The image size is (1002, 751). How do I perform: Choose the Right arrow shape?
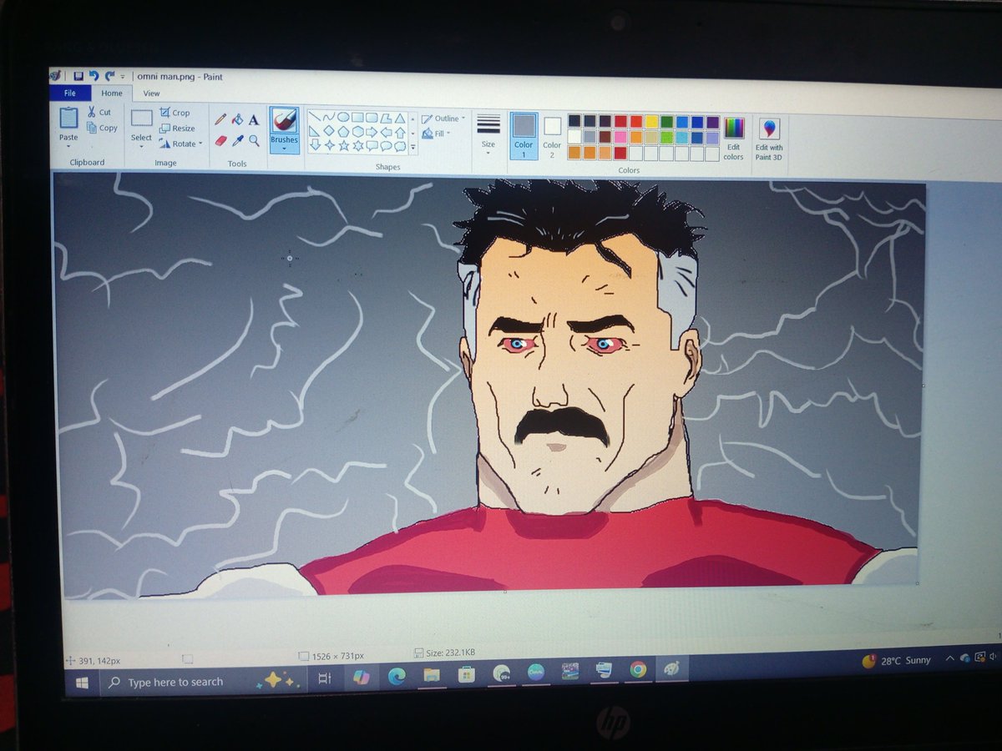click(372, 133)
